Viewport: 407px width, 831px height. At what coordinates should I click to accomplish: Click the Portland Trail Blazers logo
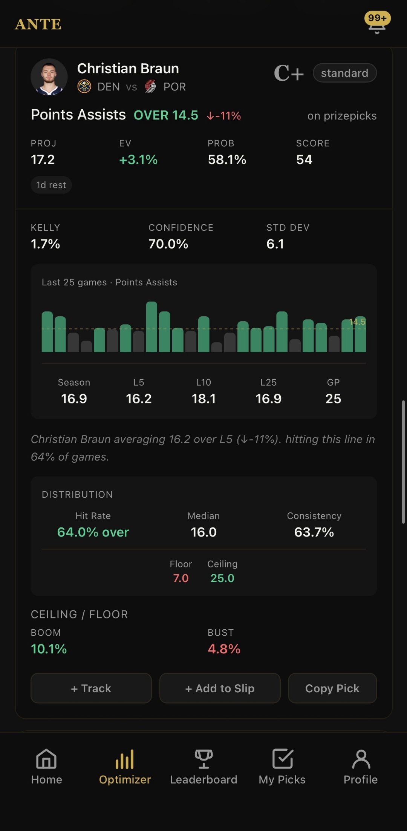click(151, 87)
